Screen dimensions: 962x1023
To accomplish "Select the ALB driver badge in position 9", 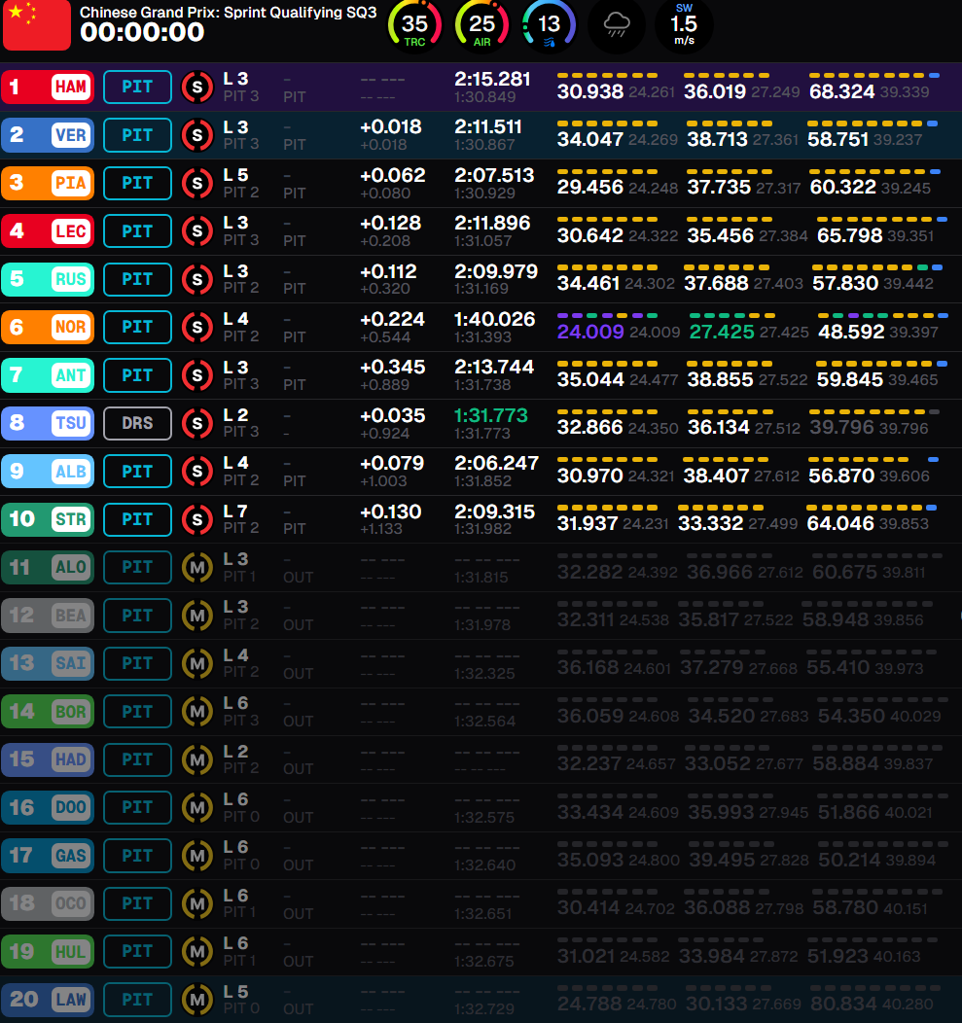I will (48, 471).
